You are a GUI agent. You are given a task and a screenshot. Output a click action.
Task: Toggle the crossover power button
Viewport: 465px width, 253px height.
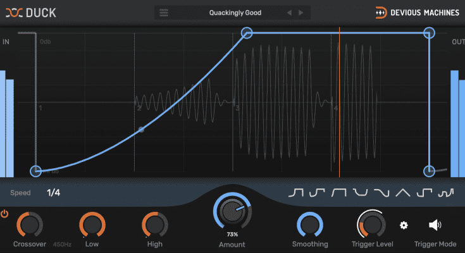tap(5, 215)
